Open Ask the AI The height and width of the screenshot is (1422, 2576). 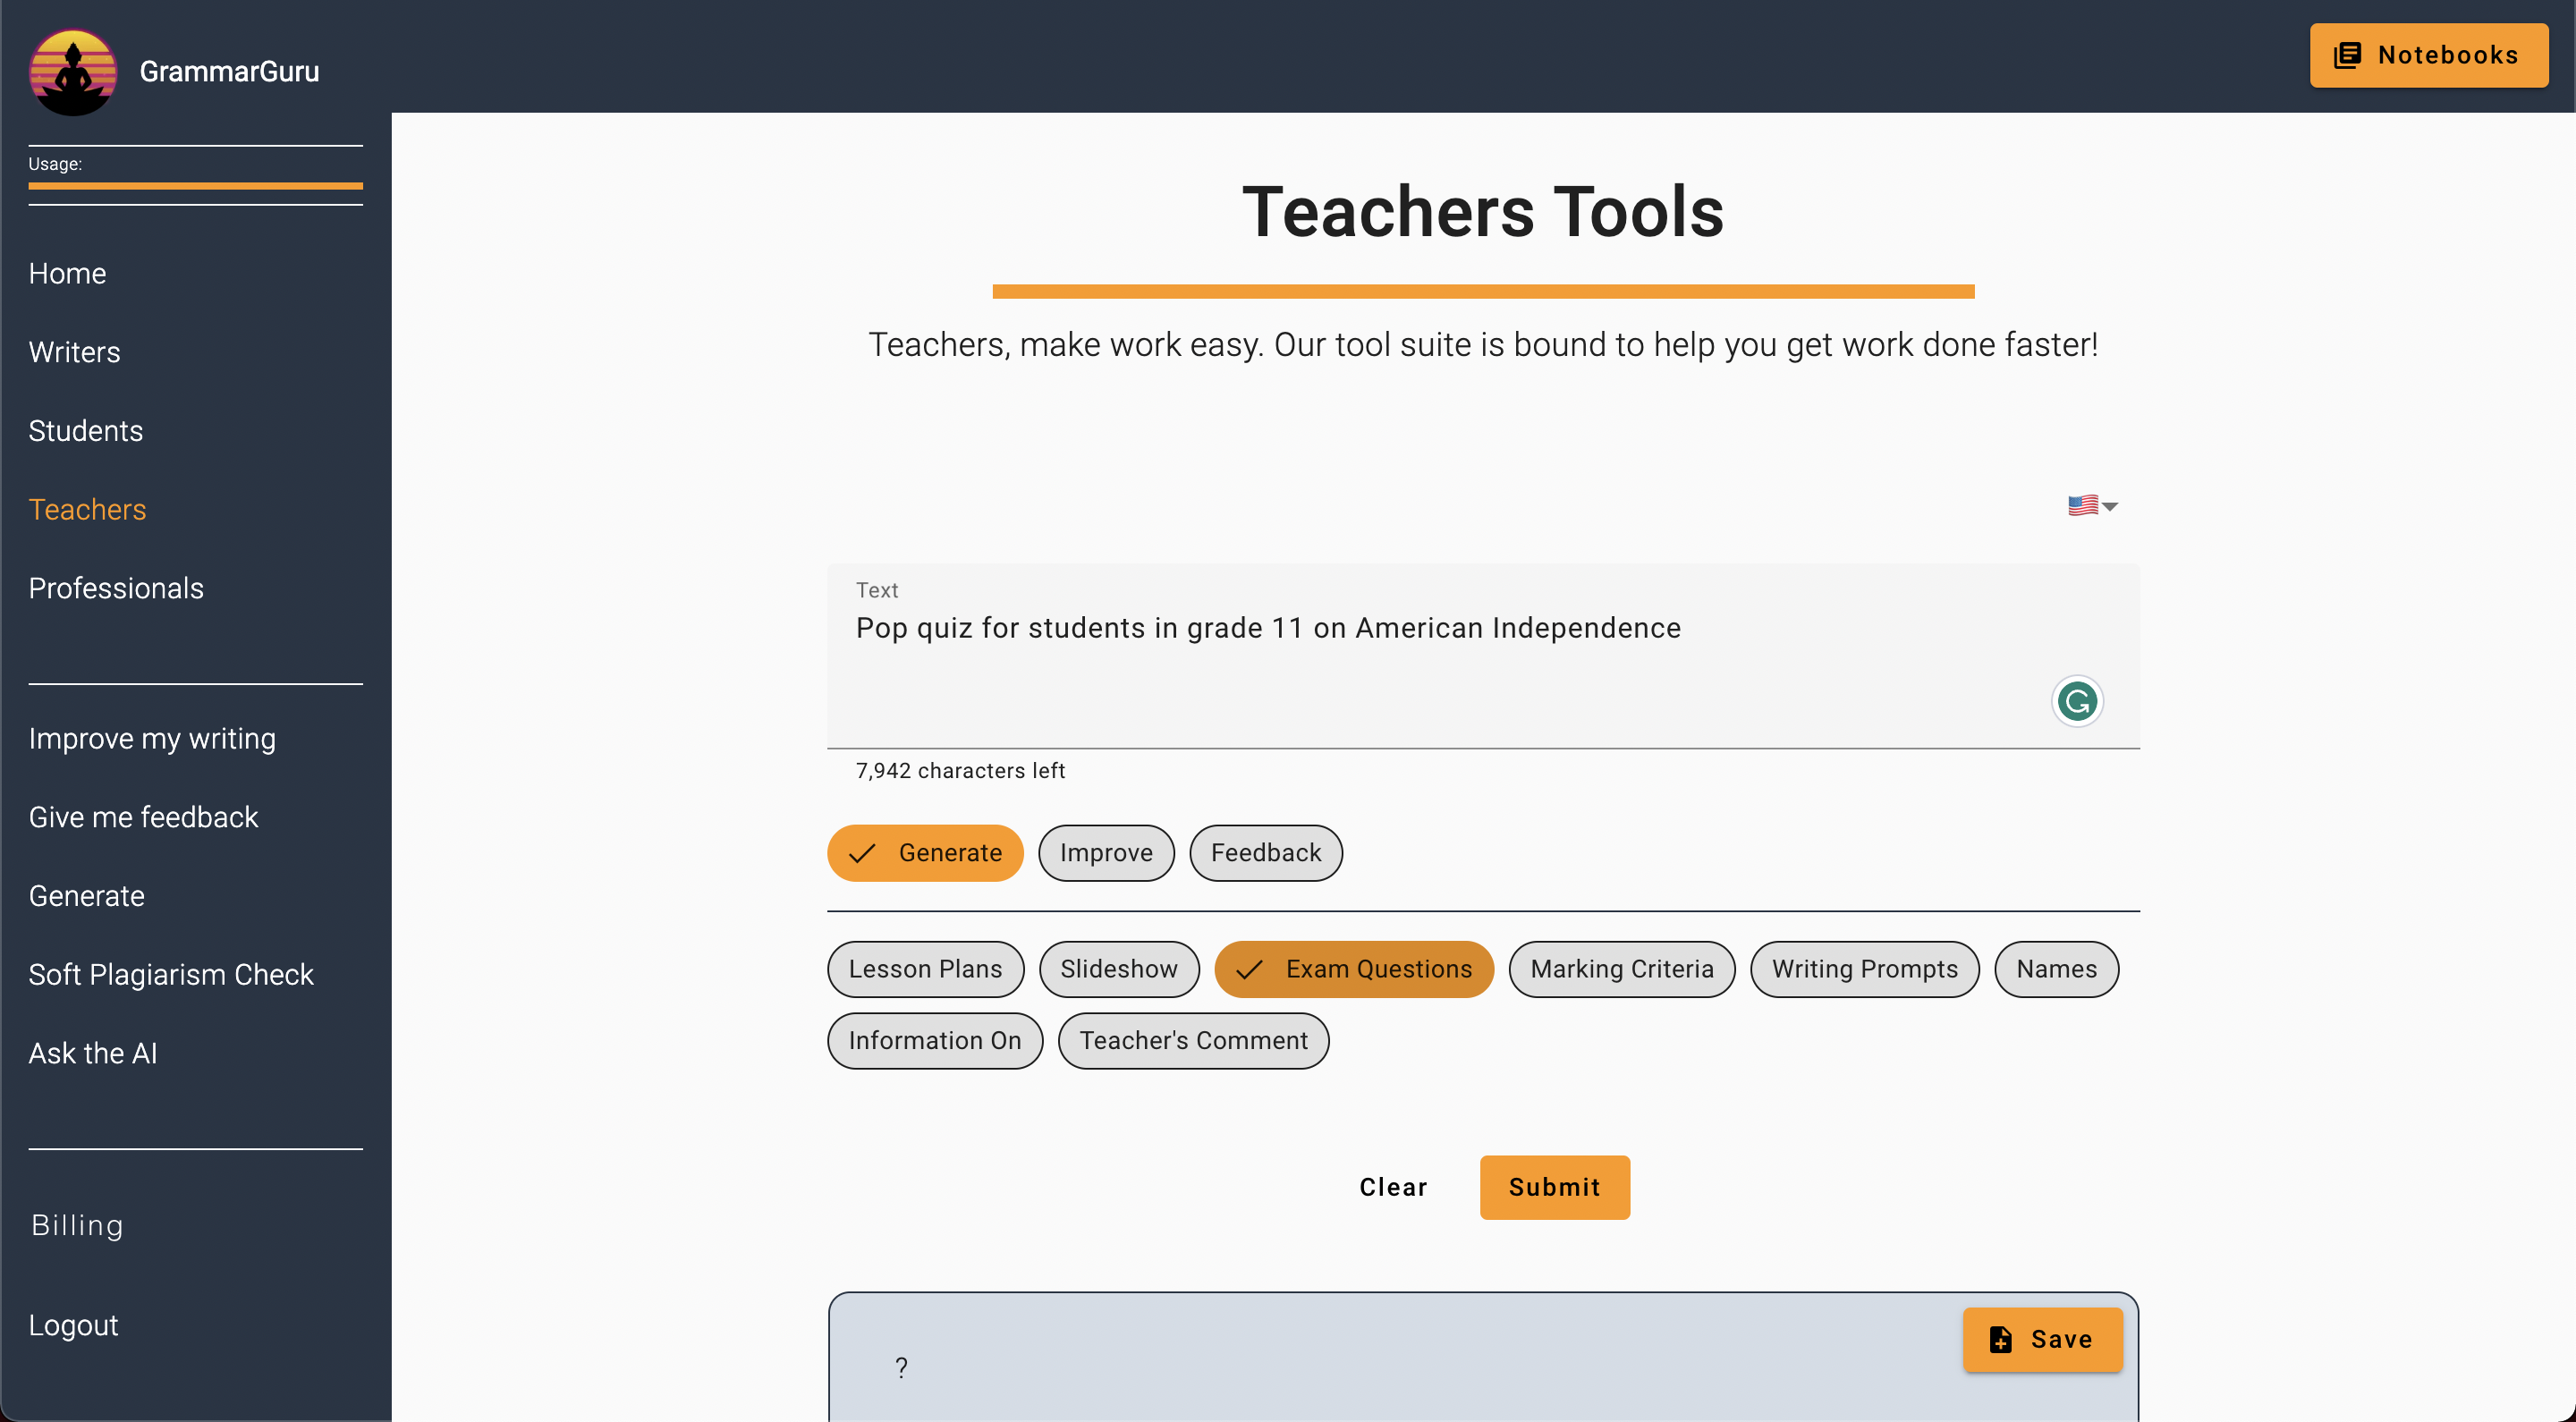[x=93, y=1053]
